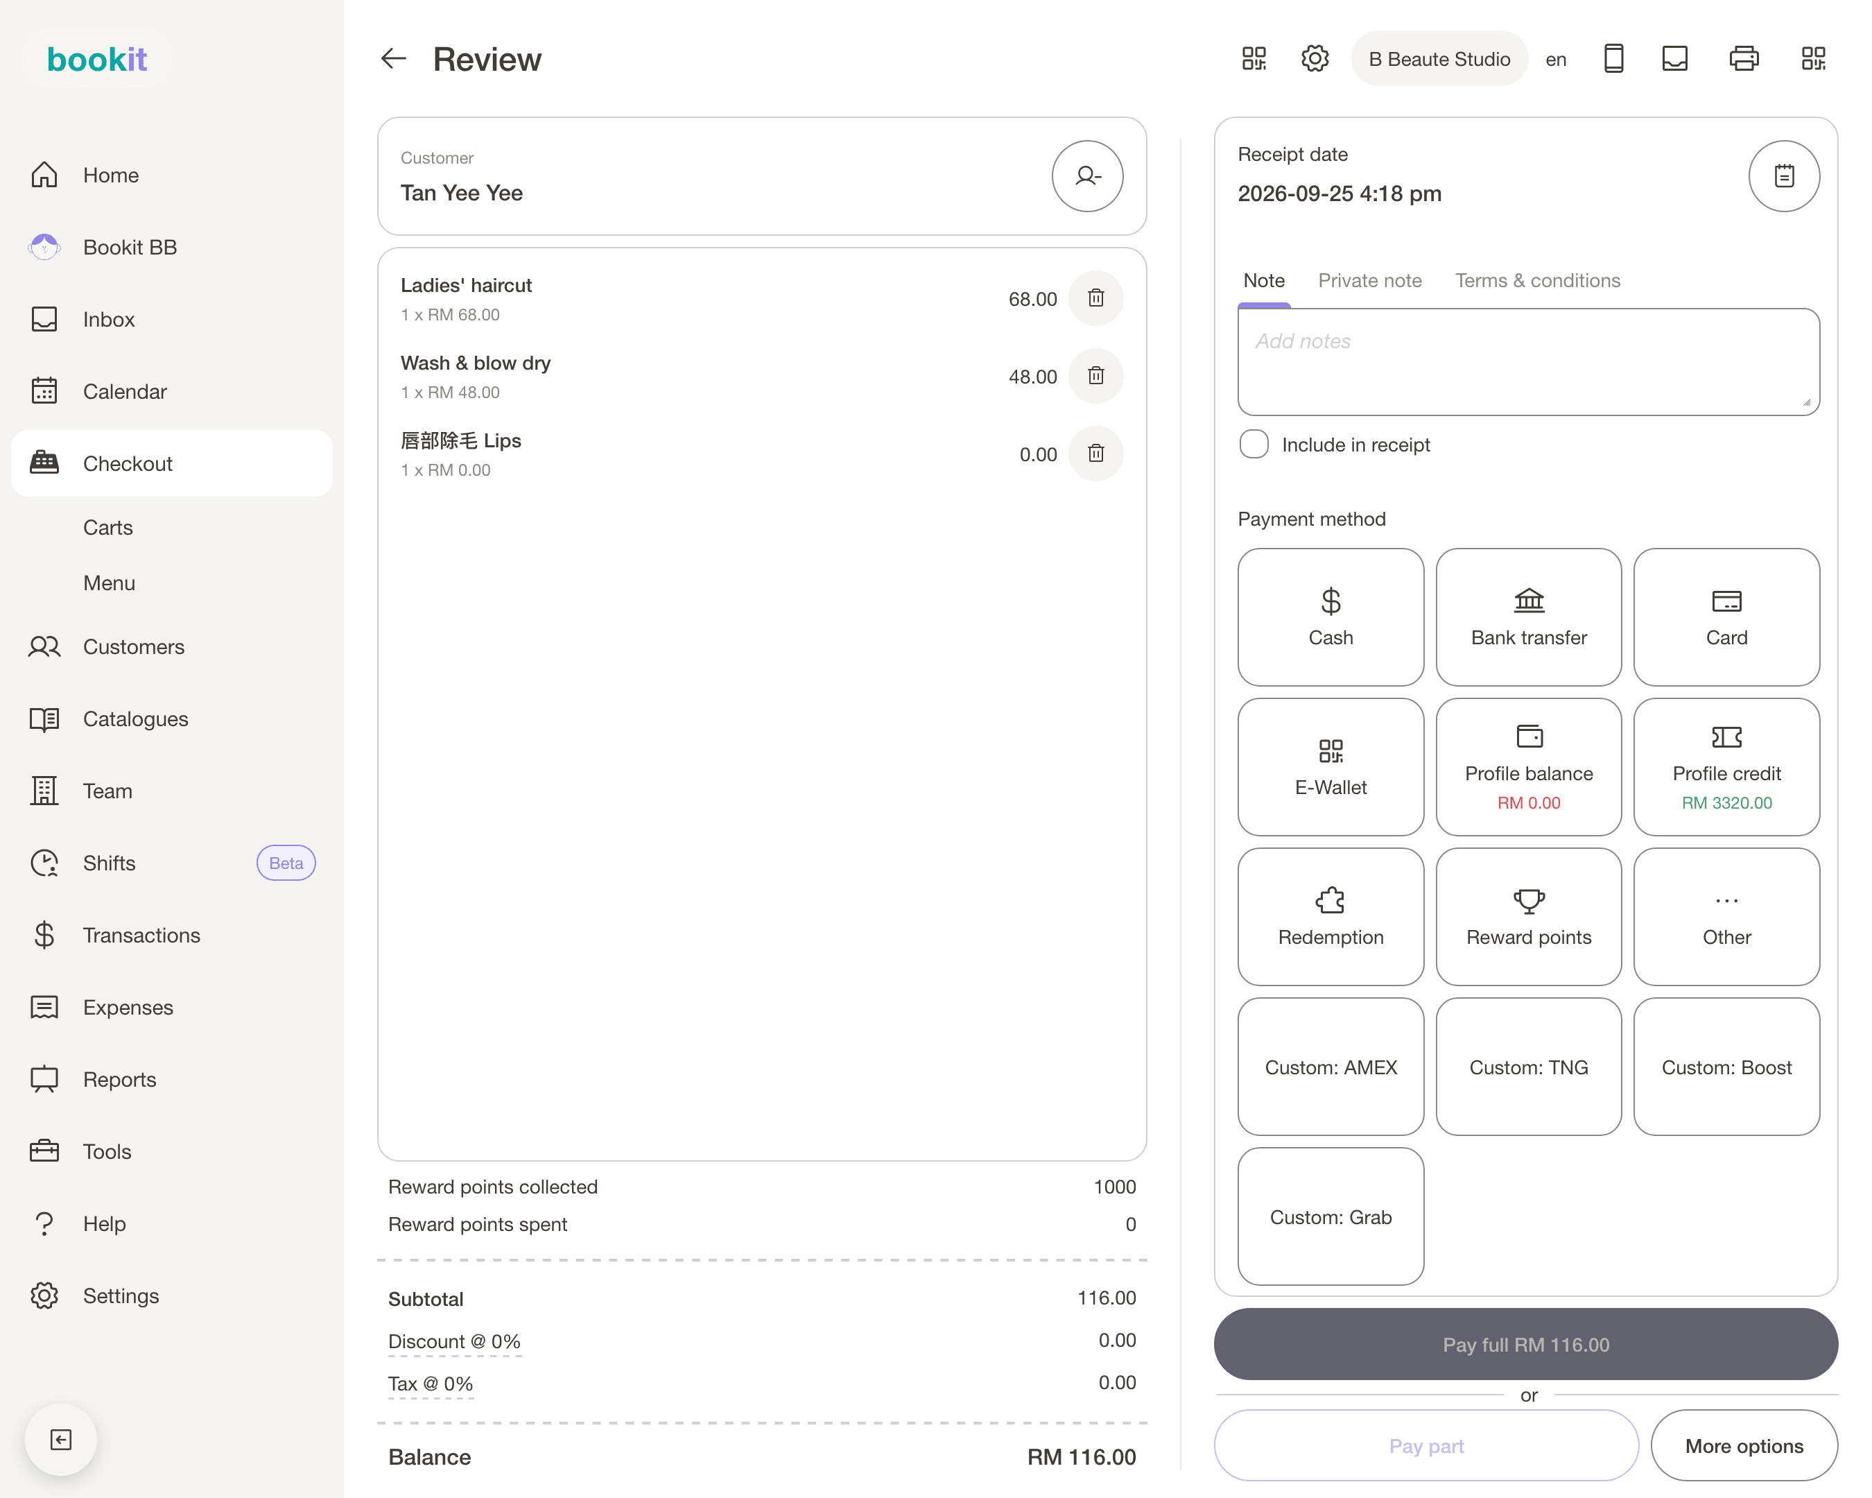
Task: Open Bookit BB in sidebar
Action: coord(172,248)
